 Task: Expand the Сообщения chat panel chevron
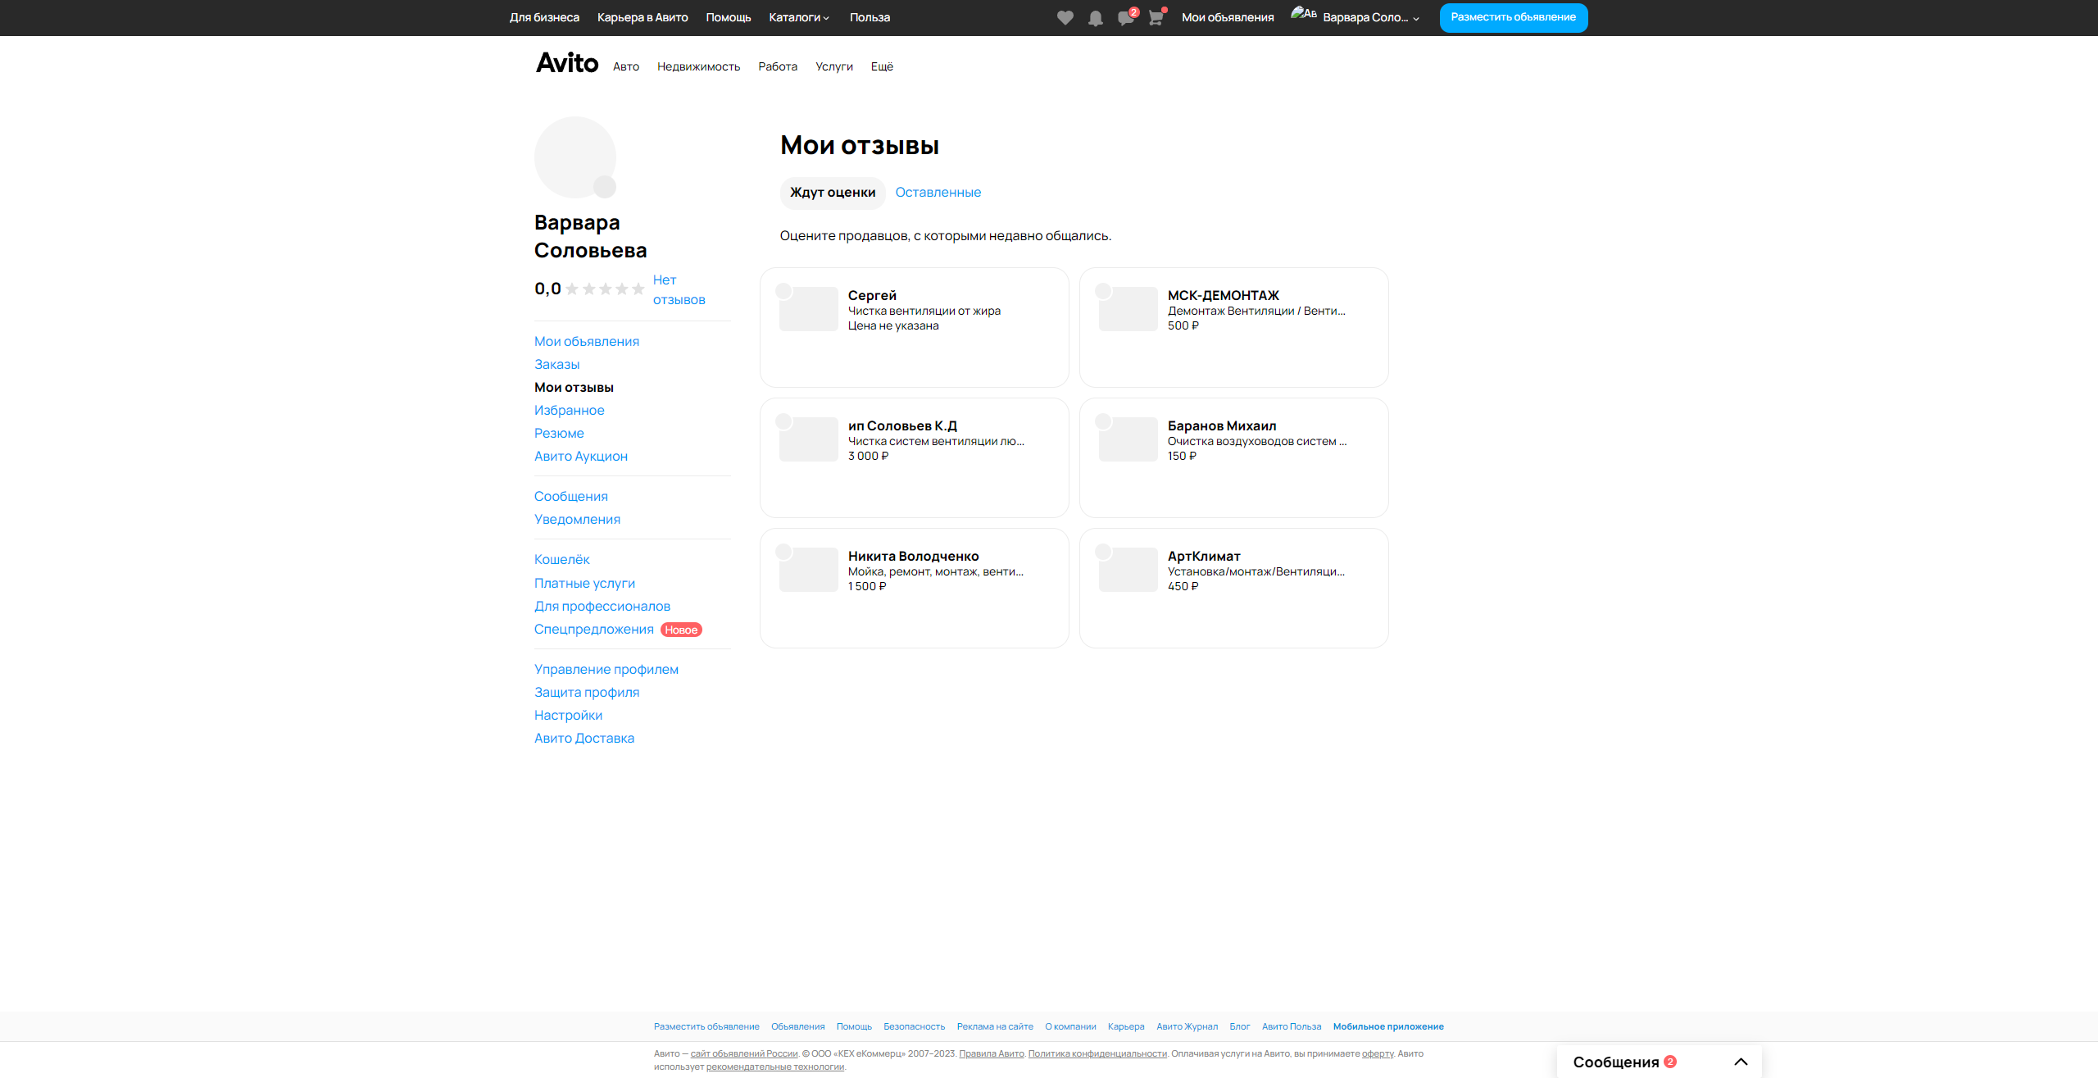point(1741,1062)
